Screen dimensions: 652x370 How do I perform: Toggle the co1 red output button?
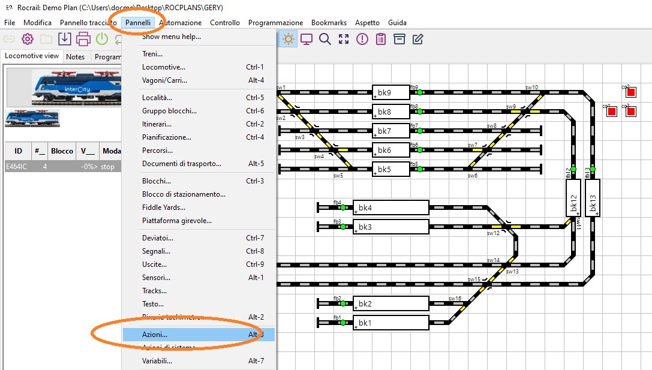612,112
